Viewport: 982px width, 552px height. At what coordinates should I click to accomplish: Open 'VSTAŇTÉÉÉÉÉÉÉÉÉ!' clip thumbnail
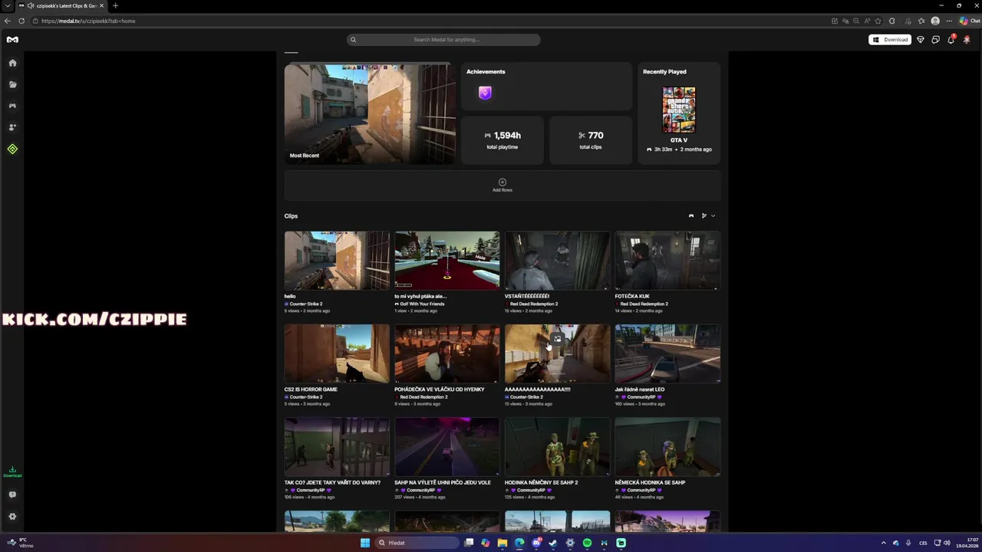point(557,261)
